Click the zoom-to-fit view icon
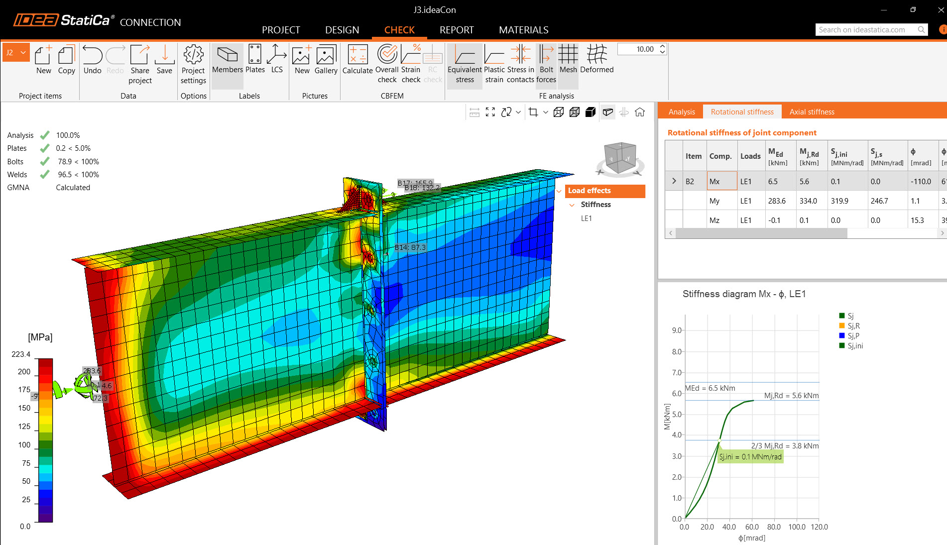The width and height of the screenshot is (947, 545). click(x=490, y=112)
